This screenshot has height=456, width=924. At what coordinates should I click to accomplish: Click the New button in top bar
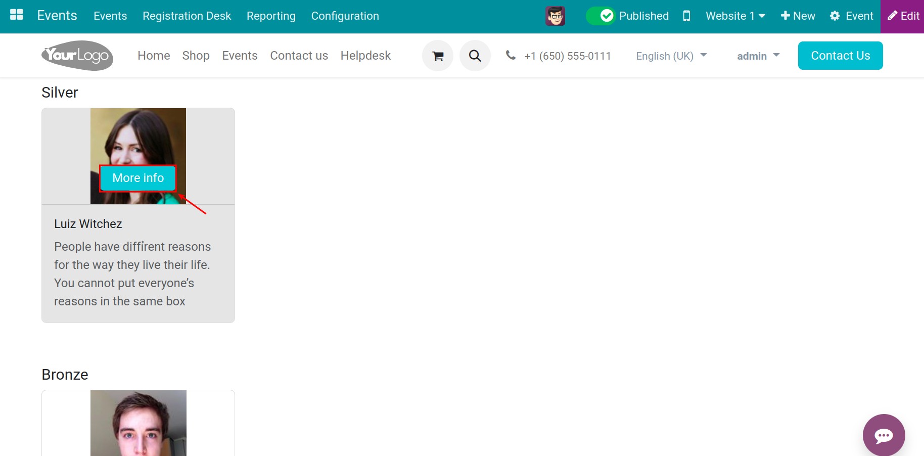tap(798, 16)
